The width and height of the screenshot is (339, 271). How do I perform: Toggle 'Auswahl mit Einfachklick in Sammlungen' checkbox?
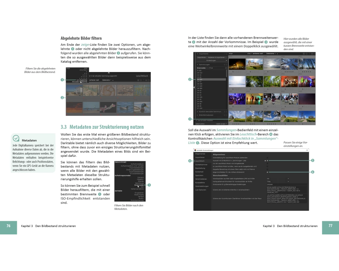[267, 160]
